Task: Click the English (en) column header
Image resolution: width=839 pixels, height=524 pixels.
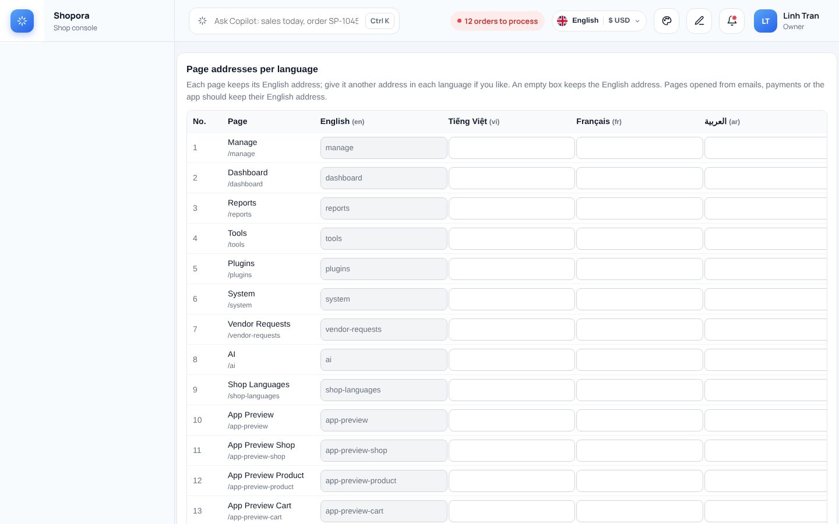Action: pyautogui.click(x=342, y=121)
